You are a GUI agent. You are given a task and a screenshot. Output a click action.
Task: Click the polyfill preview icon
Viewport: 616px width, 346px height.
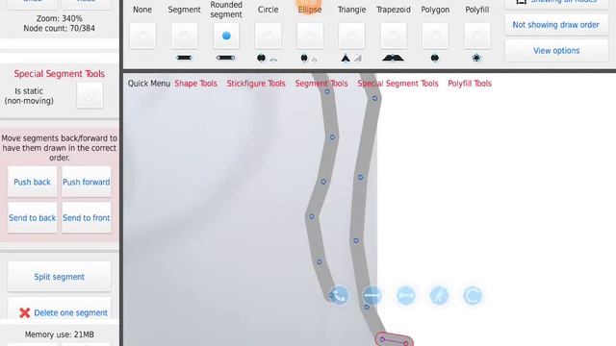[x=476, y=58]
